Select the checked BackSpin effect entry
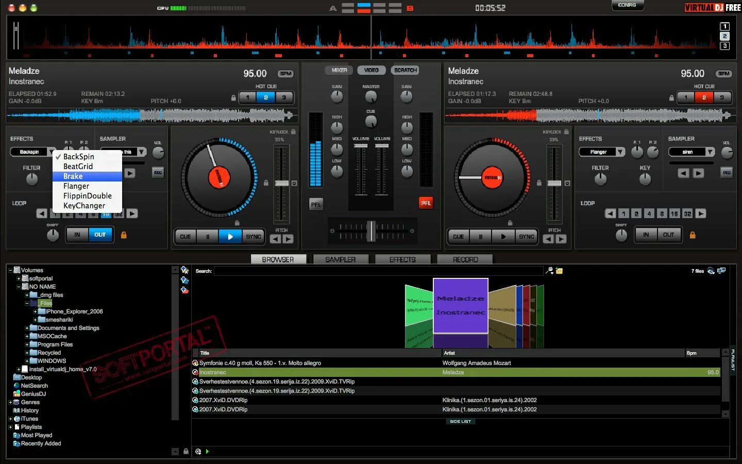 (87, 157)
